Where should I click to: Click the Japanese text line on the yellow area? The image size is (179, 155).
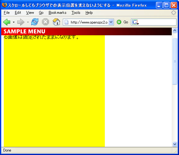pyautogui.click(x=41, y=37)
